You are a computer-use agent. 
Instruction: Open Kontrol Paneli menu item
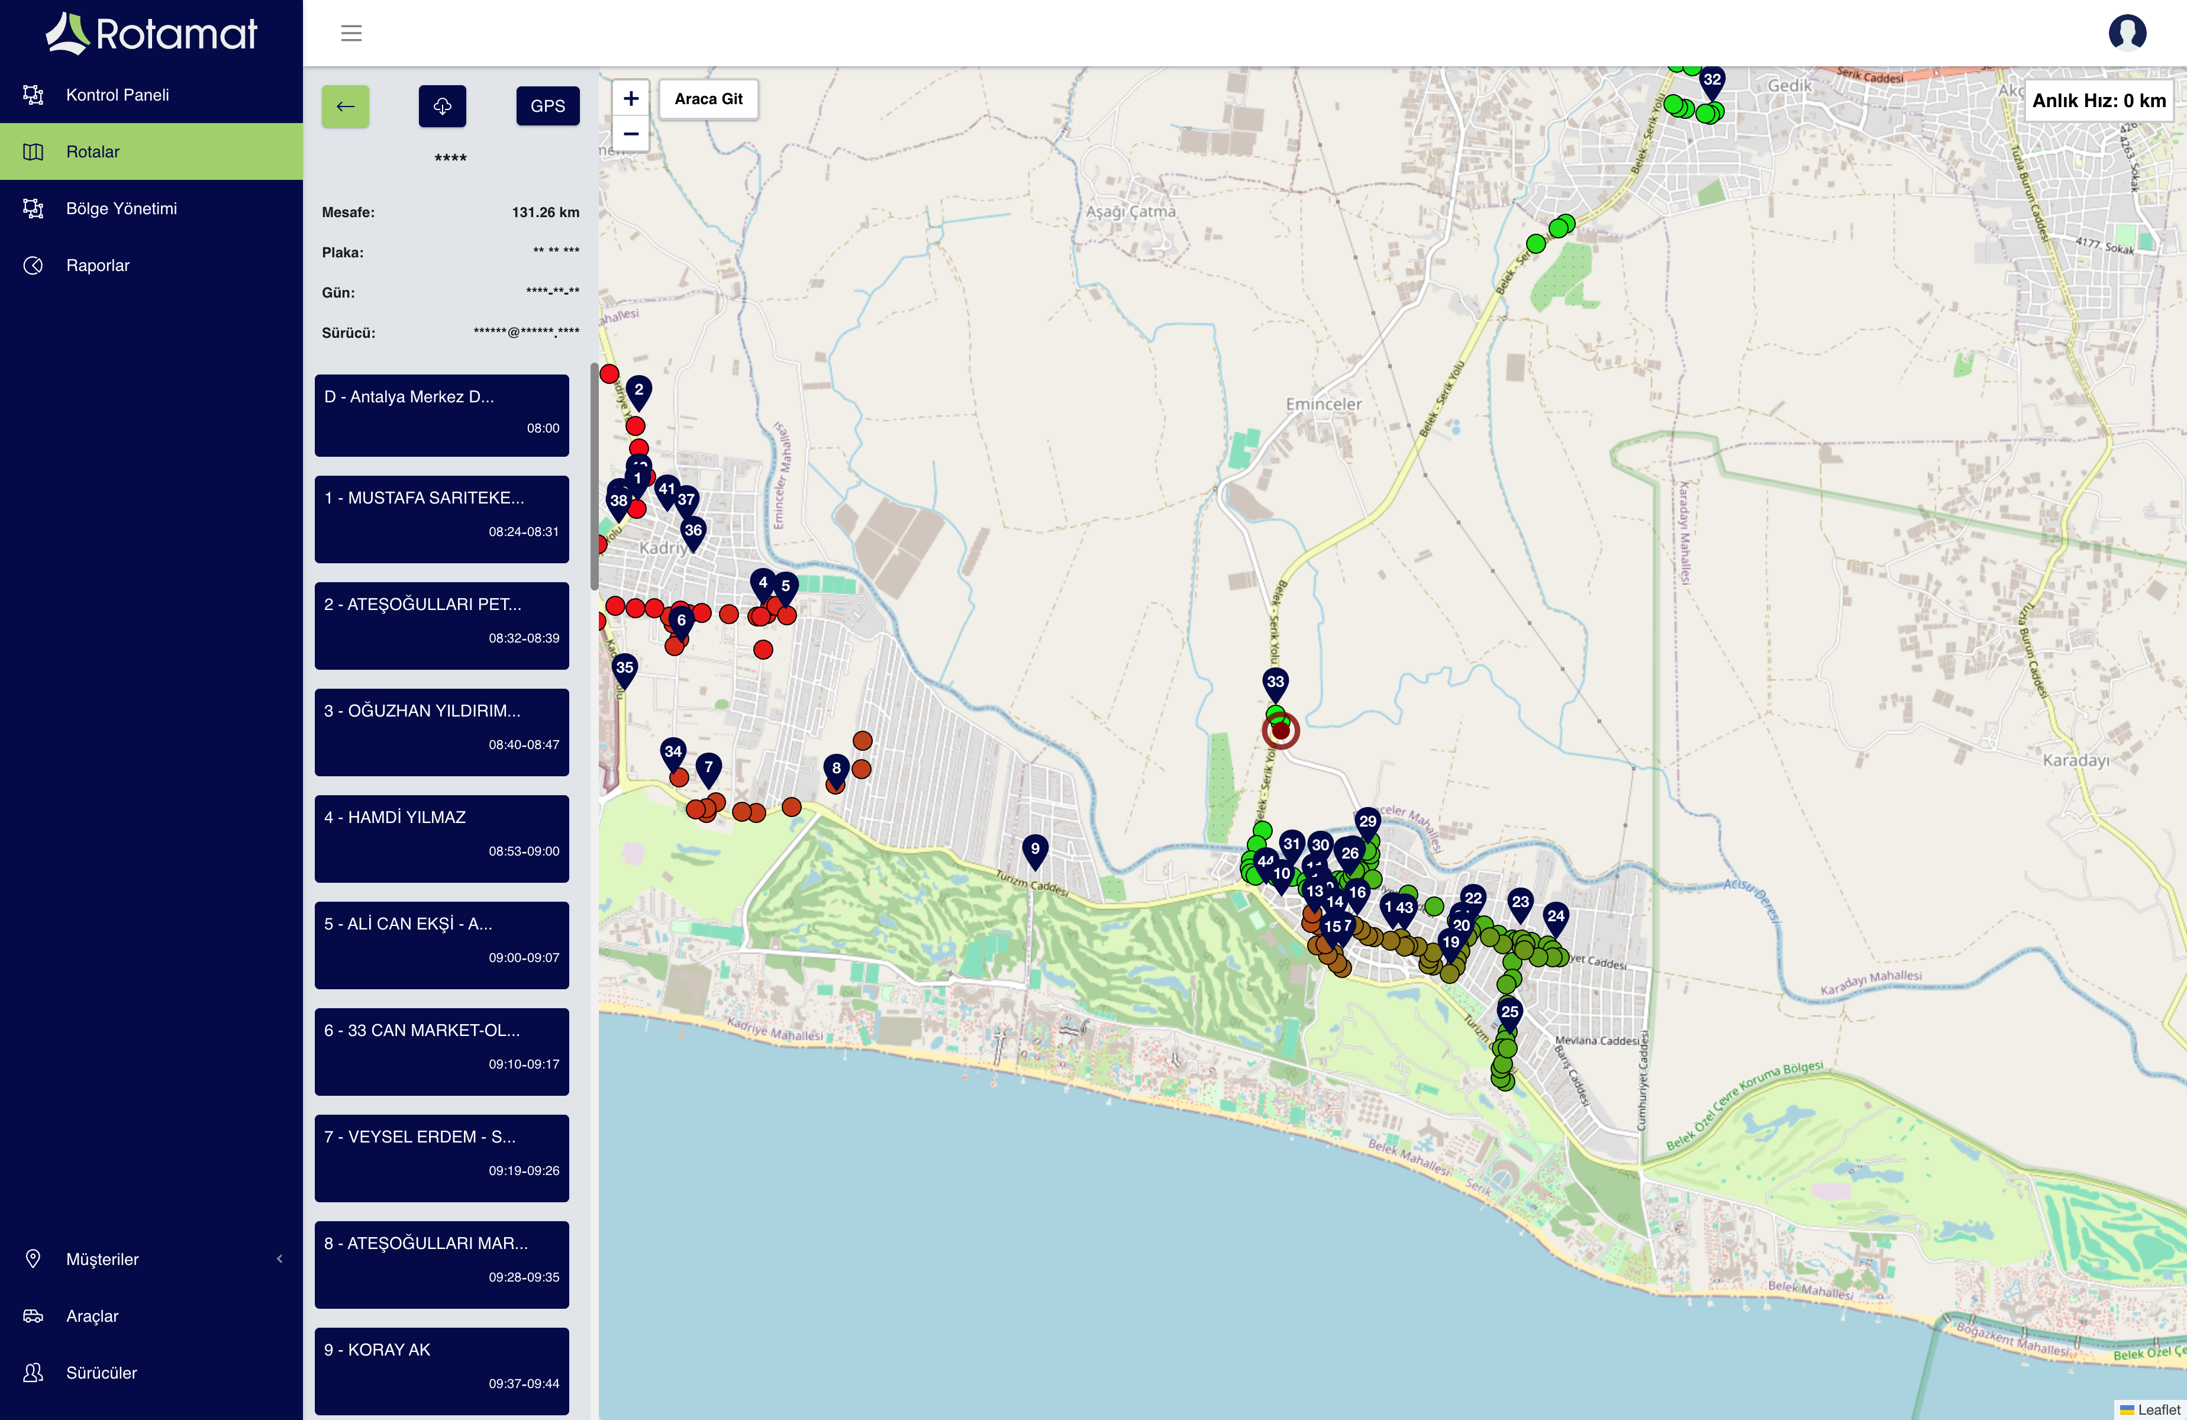point(151,95)
